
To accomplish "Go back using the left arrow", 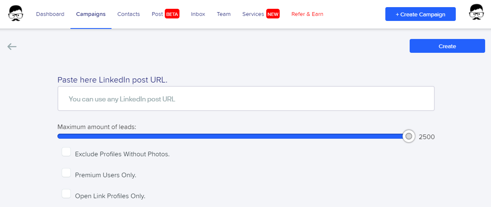I will pyautogui.click(x=12, y=47).
